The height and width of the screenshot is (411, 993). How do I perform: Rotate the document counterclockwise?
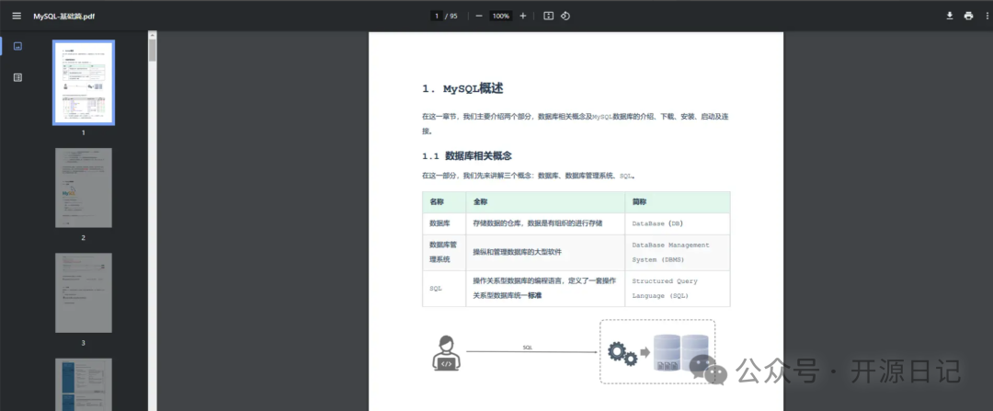565,16
